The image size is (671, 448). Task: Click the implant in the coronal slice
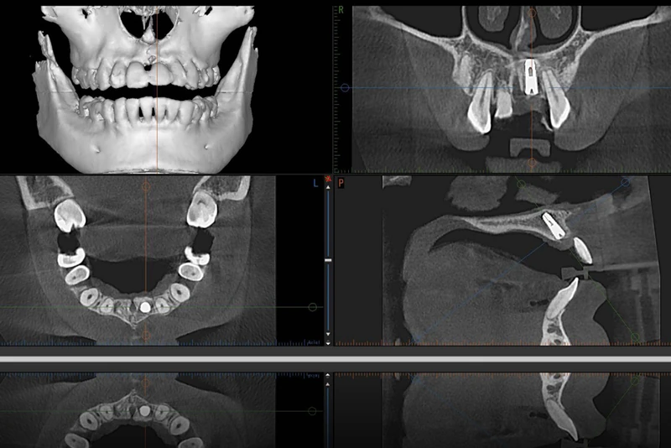(531, 76)
